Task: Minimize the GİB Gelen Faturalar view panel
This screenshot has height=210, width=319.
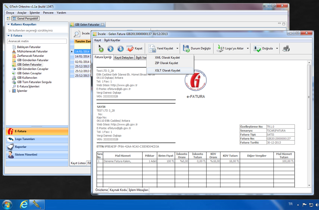Action: coord(279,24)
